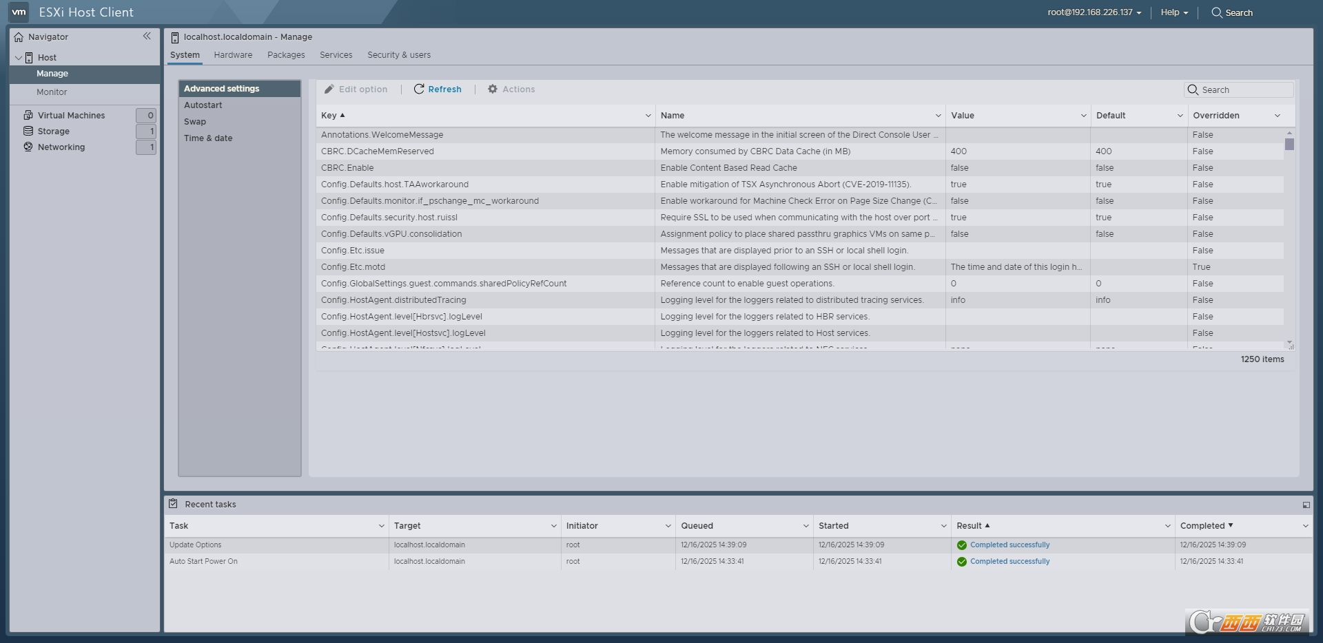This screenshot has width=1323, height=643.
Task: Click the Edit option pencil icon
Action: [329, 89]
